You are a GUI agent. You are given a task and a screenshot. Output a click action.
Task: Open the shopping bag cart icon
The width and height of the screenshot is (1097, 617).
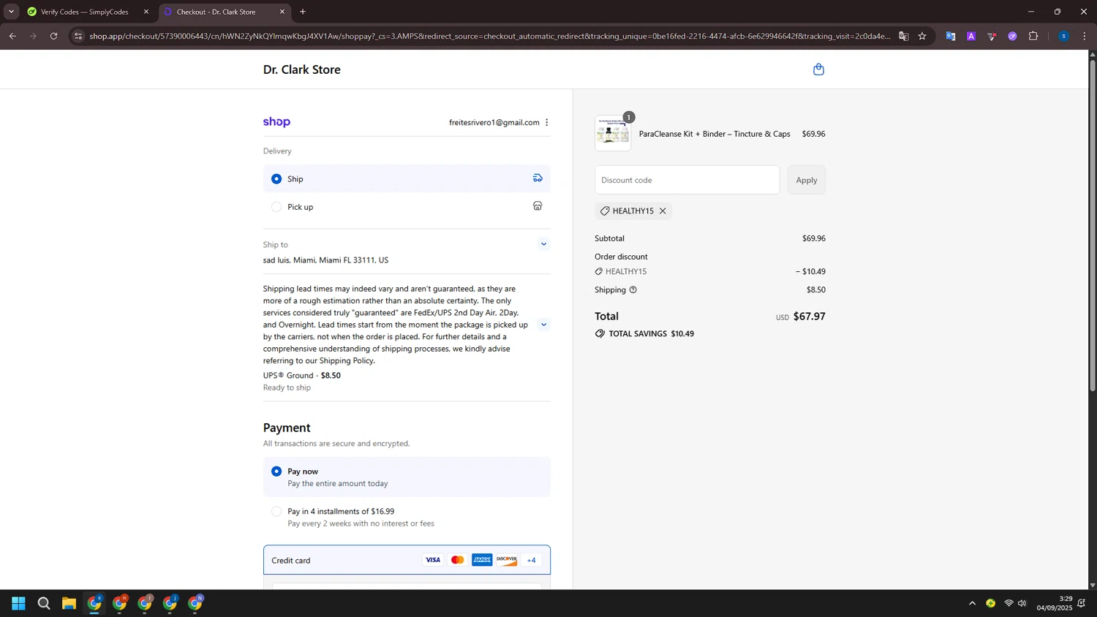[x=818, y=69]
